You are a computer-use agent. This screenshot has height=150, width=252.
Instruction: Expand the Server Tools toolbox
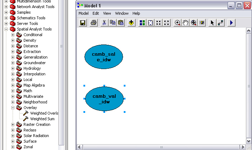coord(6,23)
